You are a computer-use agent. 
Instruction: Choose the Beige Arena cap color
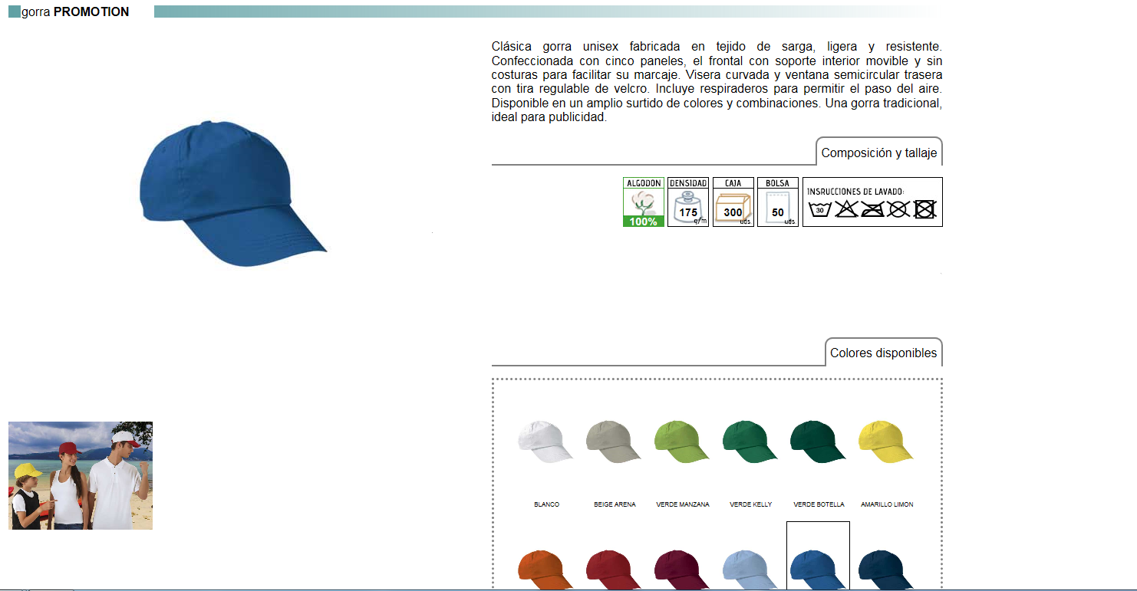[x=614, y=442]
